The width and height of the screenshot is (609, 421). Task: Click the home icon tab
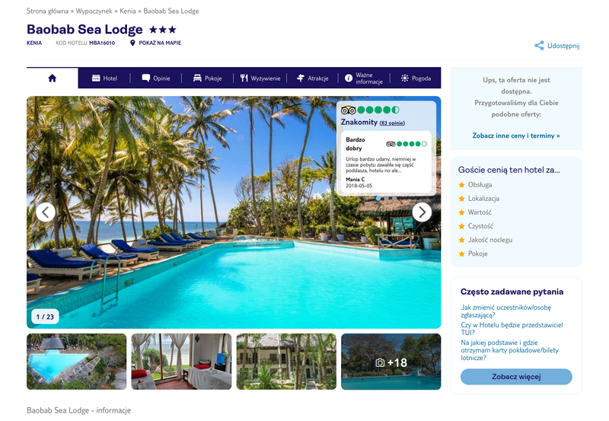tap(52, 78)
